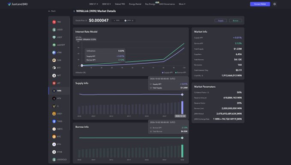Open Staked TRX page
This screenshot has height=165, width=291.
pyautogui.click(x=120, y=4)
